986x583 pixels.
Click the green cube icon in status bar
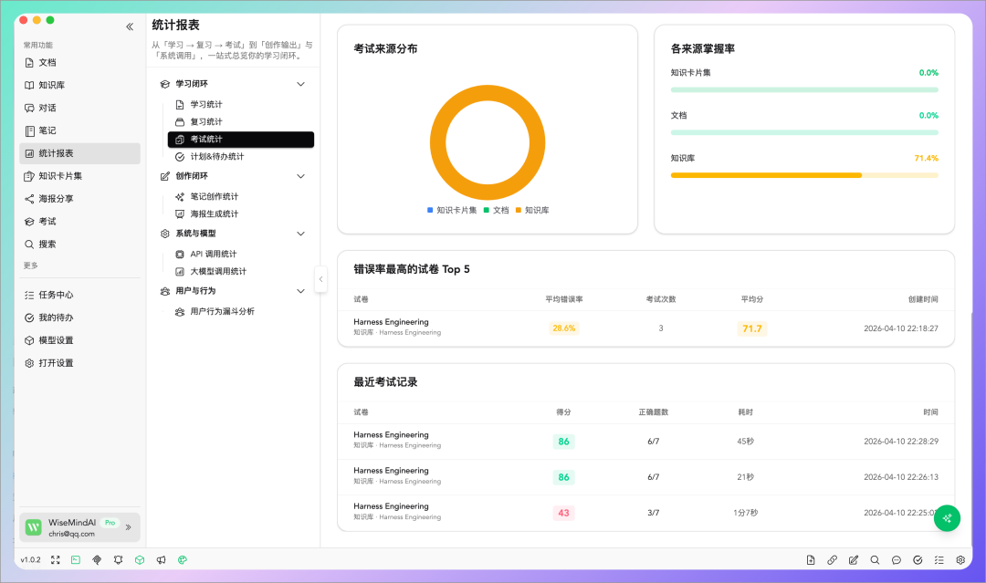(140, 560)
